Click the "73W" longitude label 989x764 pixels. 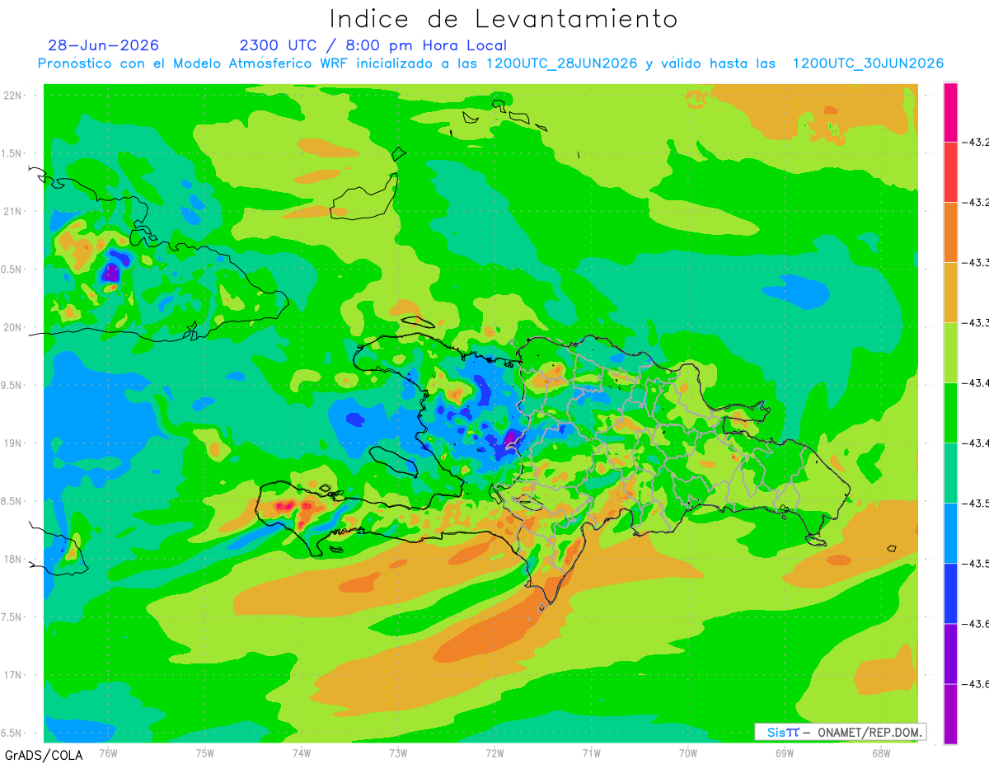tap(398, 752)
